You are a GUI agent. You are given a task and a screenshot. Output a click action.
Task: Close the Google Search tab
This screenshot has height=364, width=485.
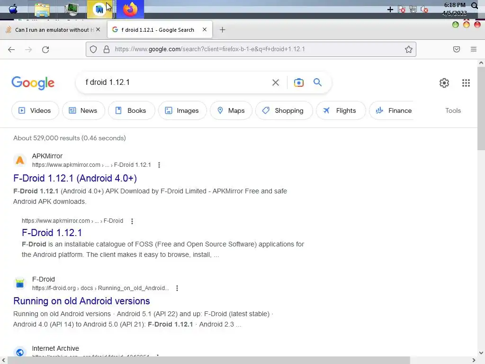pyautogui.click(x=205, y=29)
